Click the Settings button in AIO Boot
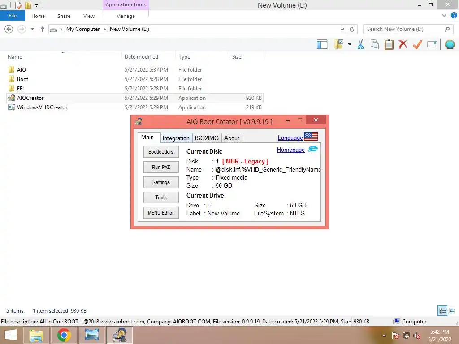This screenshot has height=344, width=459. 161,182
